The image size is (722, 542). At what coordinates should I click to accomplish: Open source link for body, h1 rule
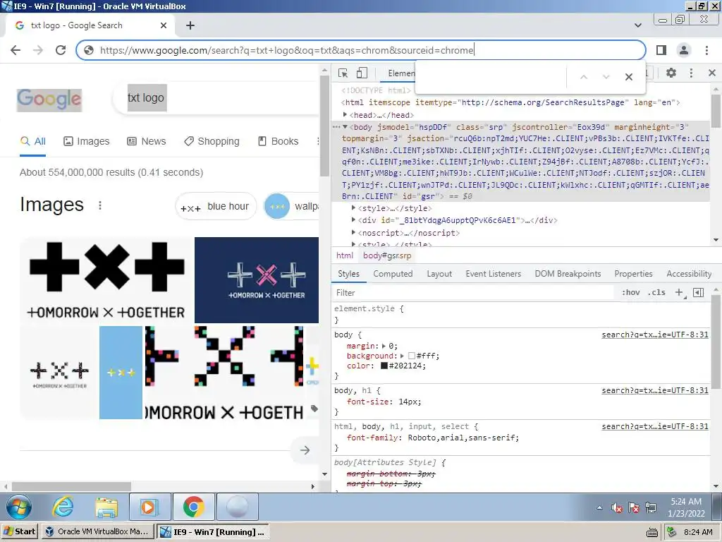tap(655, 390)
